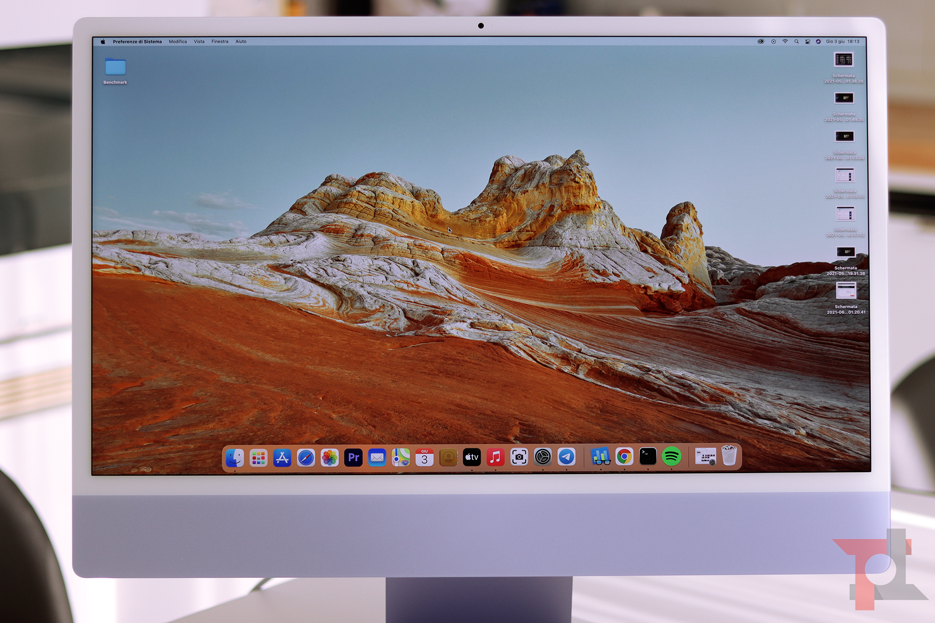
Task: Select the Schermata 2021-06...01.20.41 thumbnail
Action: click(846, 291)
